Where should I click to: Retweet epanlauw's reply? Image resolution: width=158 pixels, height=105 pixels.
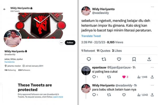click(109, 77)
